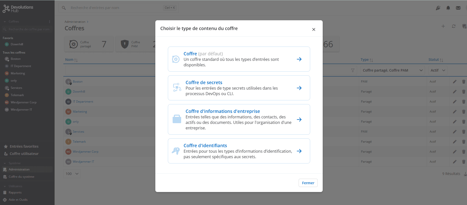Collapse the Système sidebar section
This screenshot has width=467, height=205.
5,163
